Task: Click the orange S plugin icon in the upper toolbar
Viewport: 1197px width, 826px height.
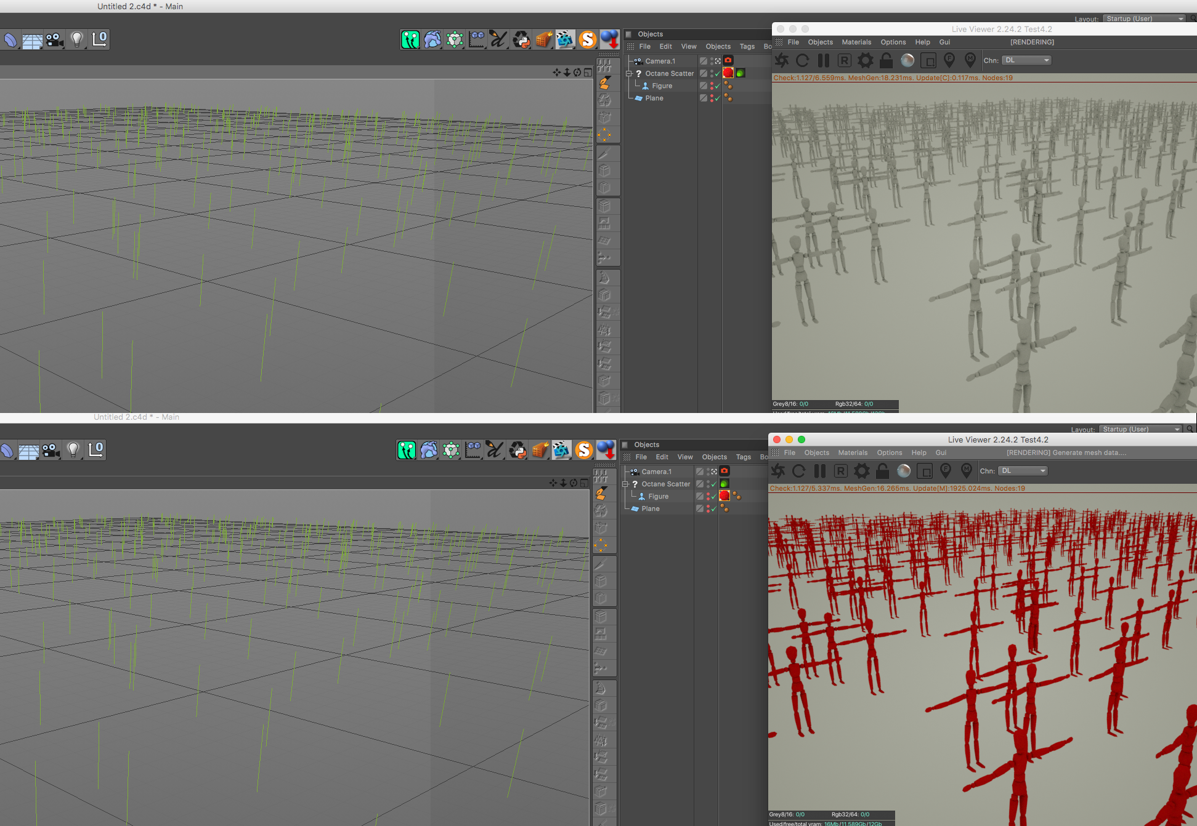Action: (x=587, y=39)
